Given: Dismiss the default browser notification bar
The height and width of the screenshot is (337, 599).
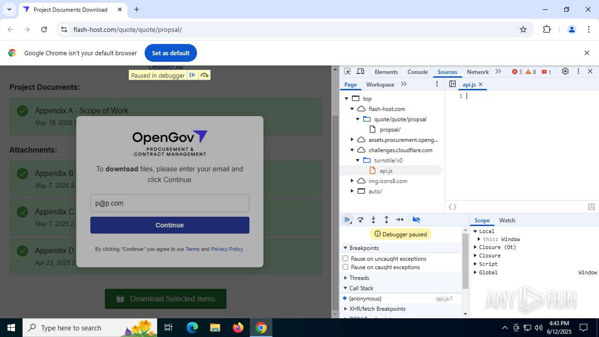Looking at the screenshot, I should (x=586, y=53).
